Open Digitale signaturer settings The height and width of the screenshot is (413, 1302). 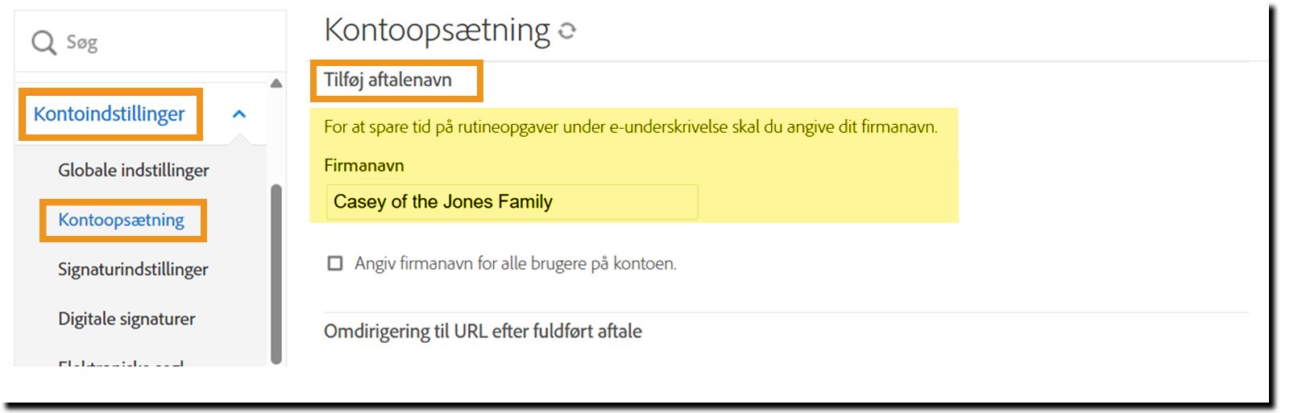pyautogui.click(x=126, y=319)
